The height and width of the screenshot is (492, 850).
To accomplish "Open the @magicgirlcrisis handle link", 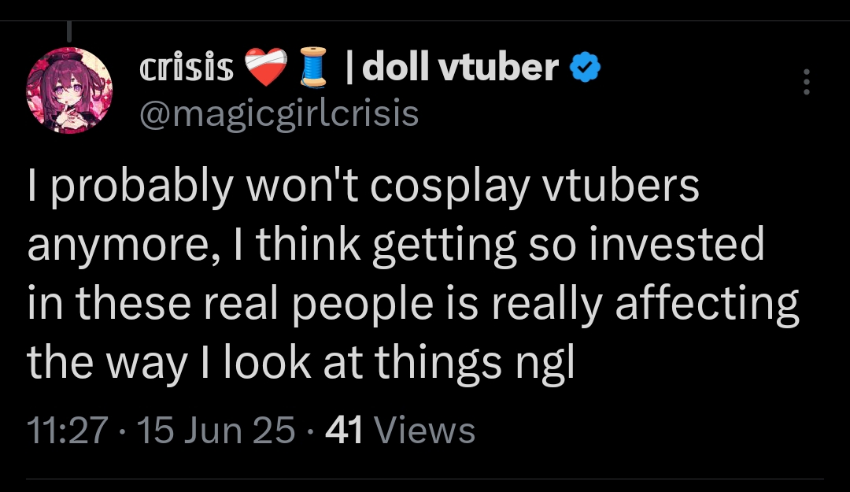I will click(279, 115).
